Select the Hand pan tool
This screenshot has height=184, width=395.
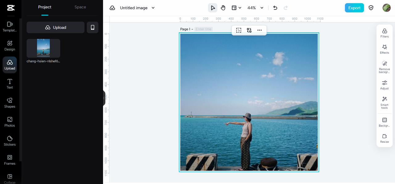coord(223,8)
